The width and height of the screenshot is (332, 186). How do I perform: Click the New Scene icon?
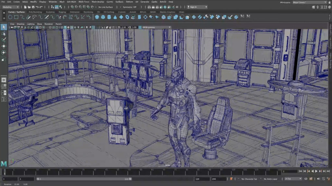click(25, 7)
